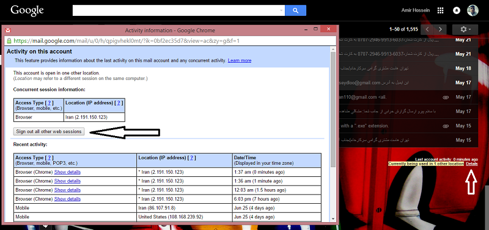Show details for the 1:36 am session
This screenshot has width=489, height=230.
[x=67, y=181]
